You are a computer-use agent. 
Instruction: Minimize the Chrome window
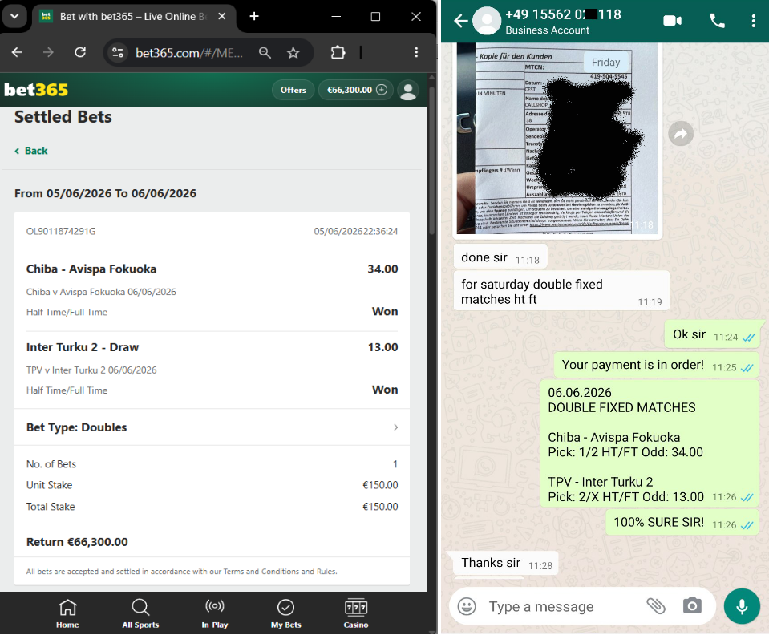tap(337, 16)
